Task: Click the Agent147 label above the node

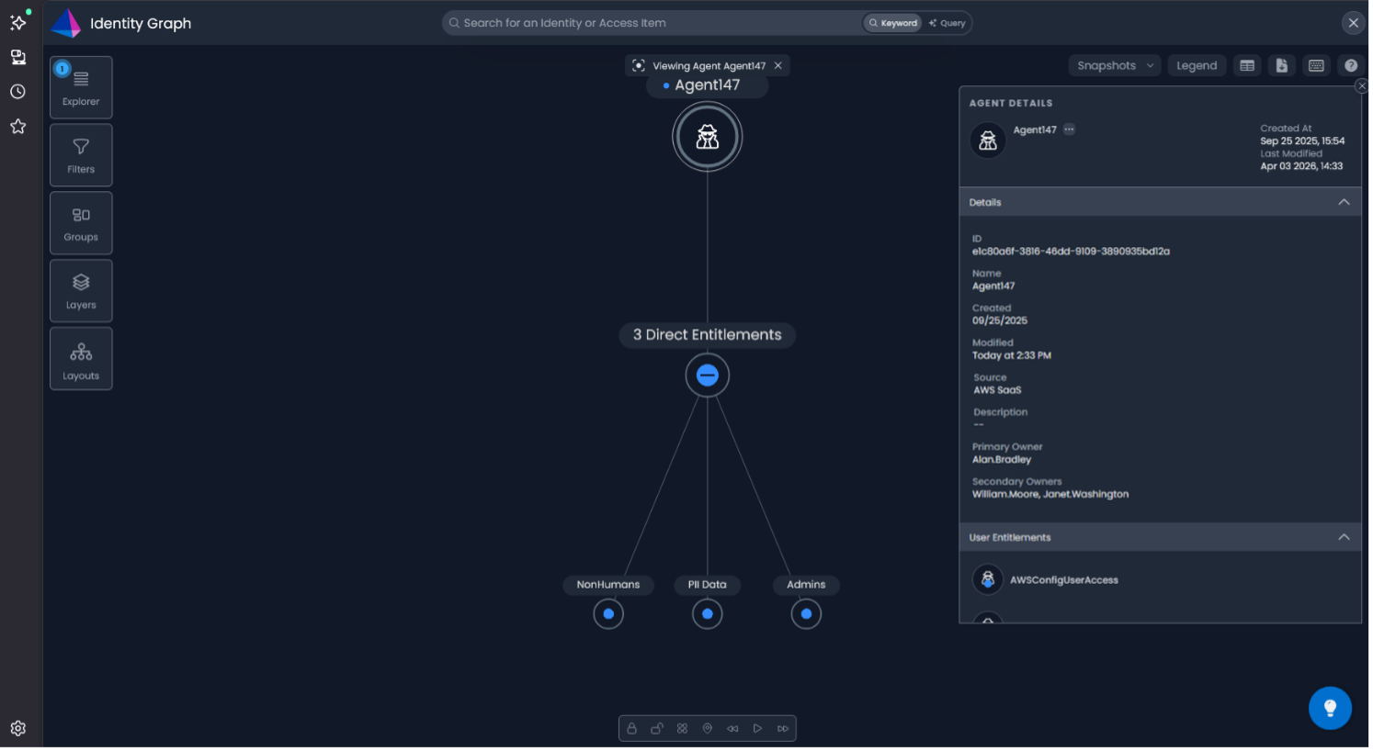Action: 708,85
